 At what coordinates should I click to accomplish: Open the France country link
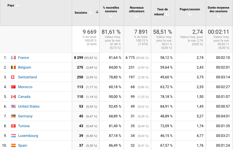23,58
